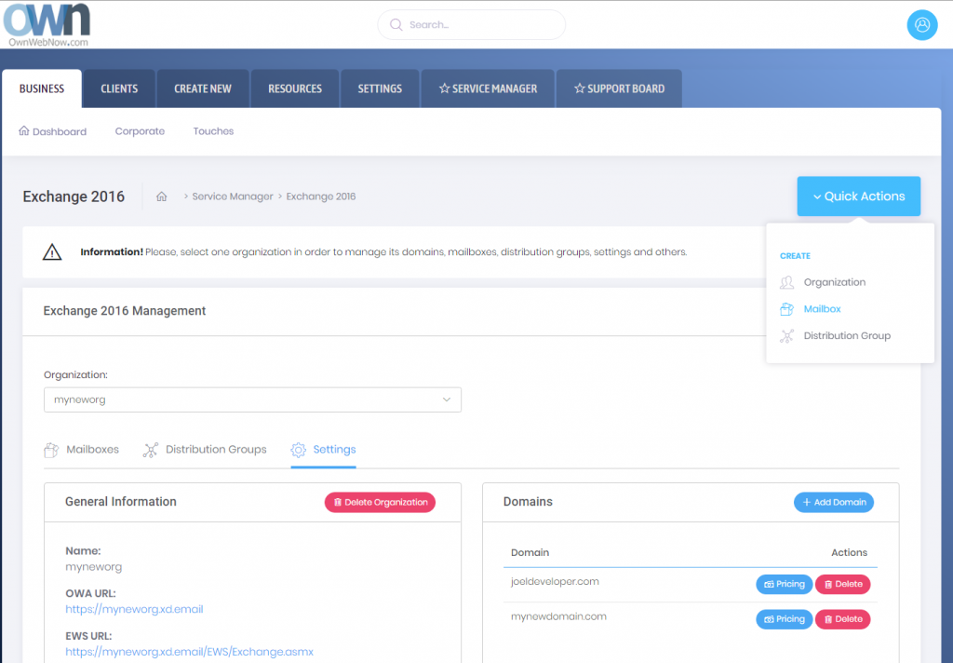953x663 pixels.
Task: Open the Mailboxes section tab
Action: click(x=82, y=450)
